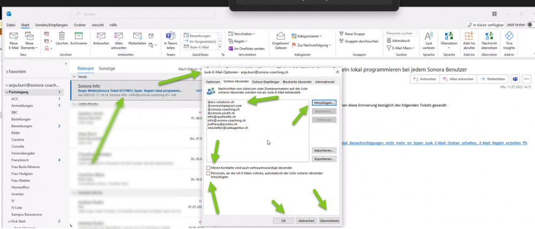Send the message to OneNote
Image resolution: width=535 pixels, height=229 pixels.
click(x=246, y=49)
